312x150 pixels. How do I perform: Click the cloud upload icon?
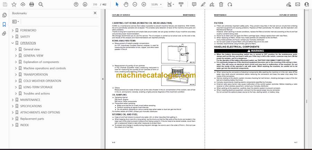click(x=23, y=4)
